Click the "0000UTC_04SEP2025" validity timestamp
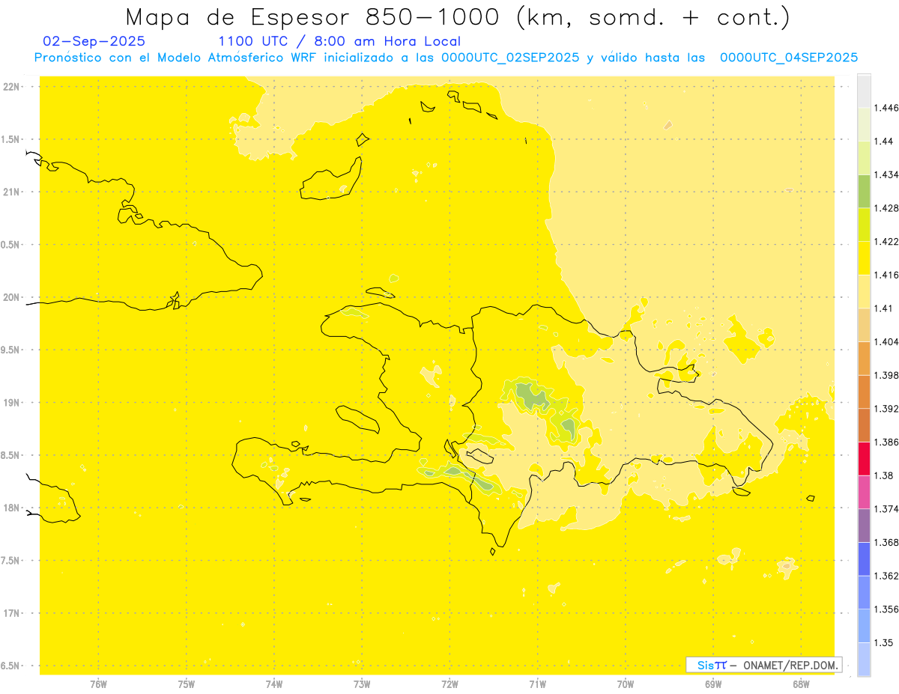 [789, 58]
